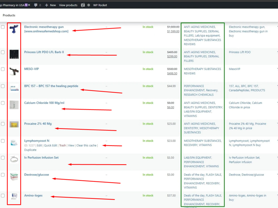Open MESOTHERAPY SUBSTANCES REVIEWS in MESO-VIP row
Image resolution: width=278 pixels, height=208 pixels.
[x=202, y=71]
